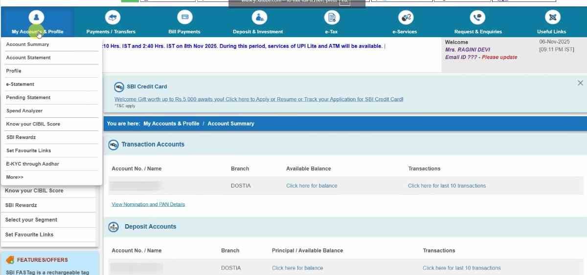Click the e-Tax document icon
The image size is (587, 275).
click(332, 18)
